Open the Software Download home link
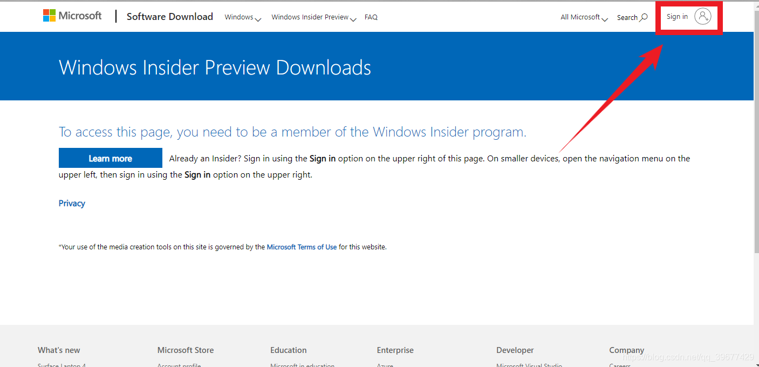The width and height of the screenshot is (759, 367). pyautogui.click(x=170, y=17)
